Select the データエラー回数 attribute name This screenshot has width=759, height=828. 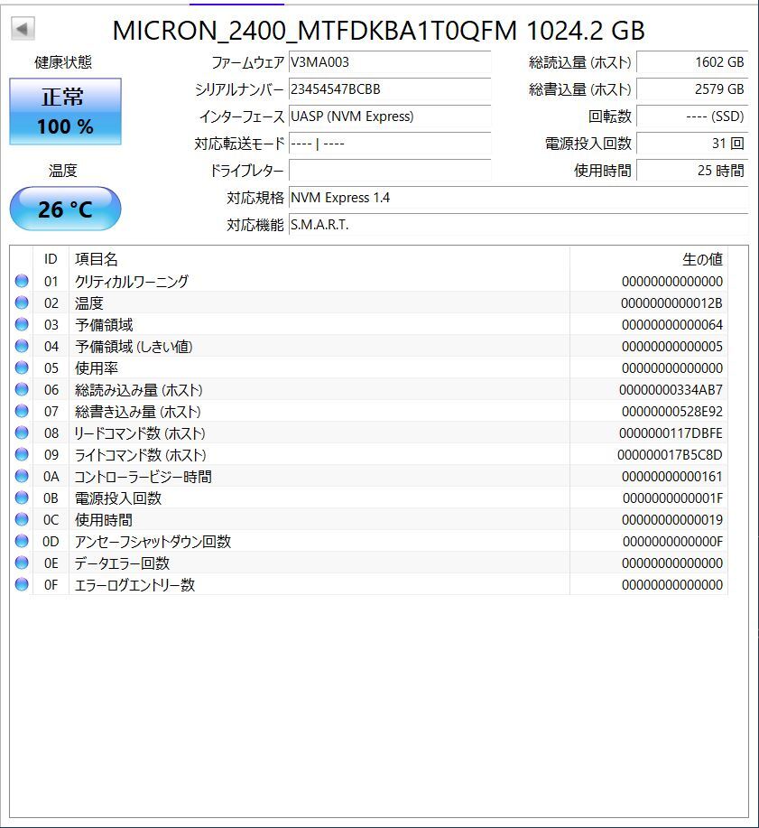tap(122, 563)
